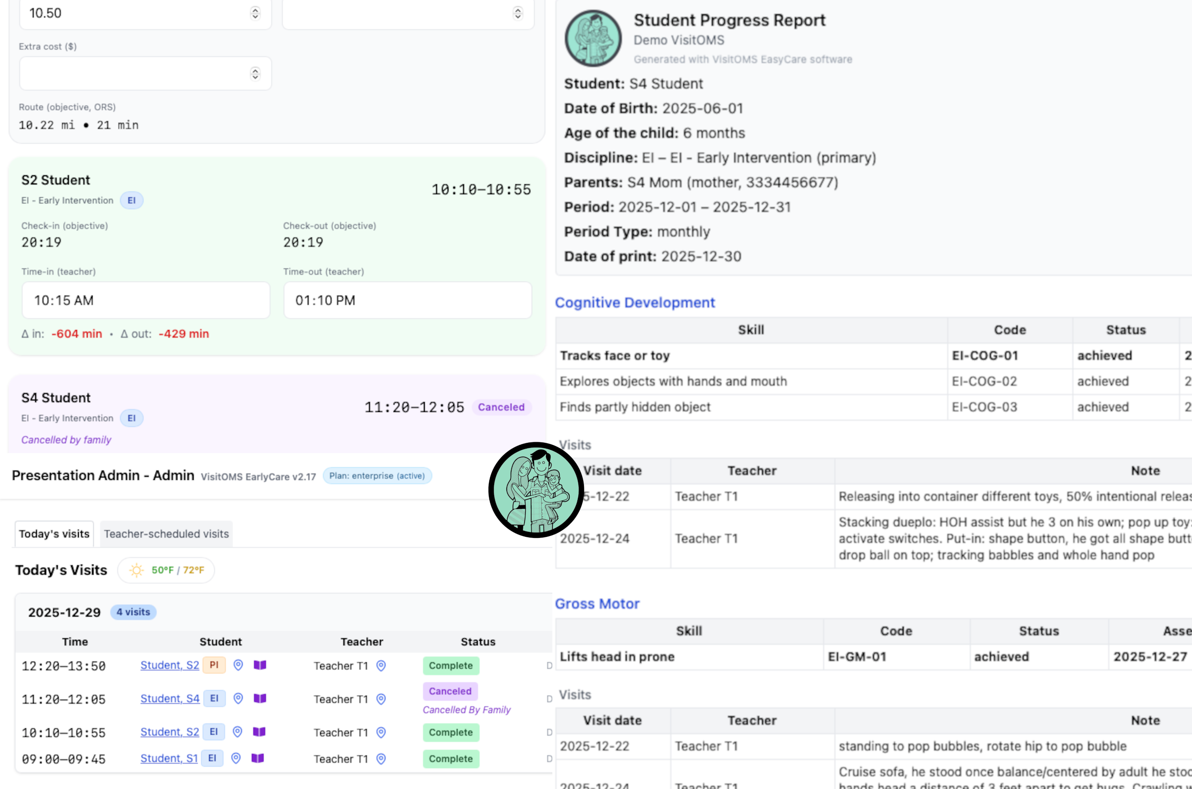Select the Today's visits tab
This screenshot has width=1192, height=789.
tap(54, 534)
